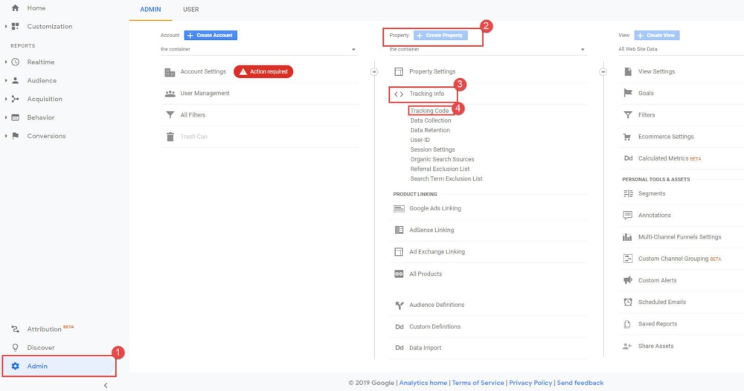
Task: Click the Annotations speech bubble icon
Action: (x=628, y=215)
